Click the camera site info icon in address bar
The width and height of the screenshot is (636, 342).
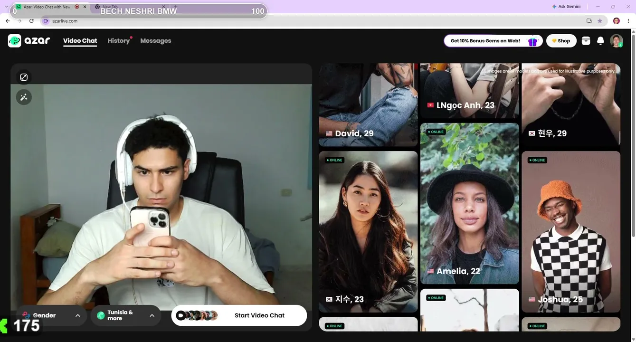click(x=46, y=21)
